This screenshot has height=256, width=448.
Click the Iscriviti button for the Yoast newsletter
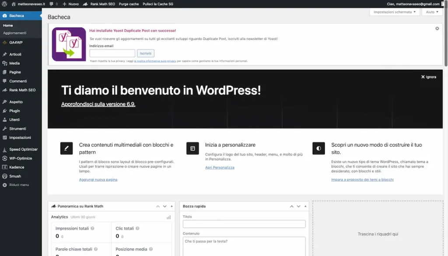point(146,53)
